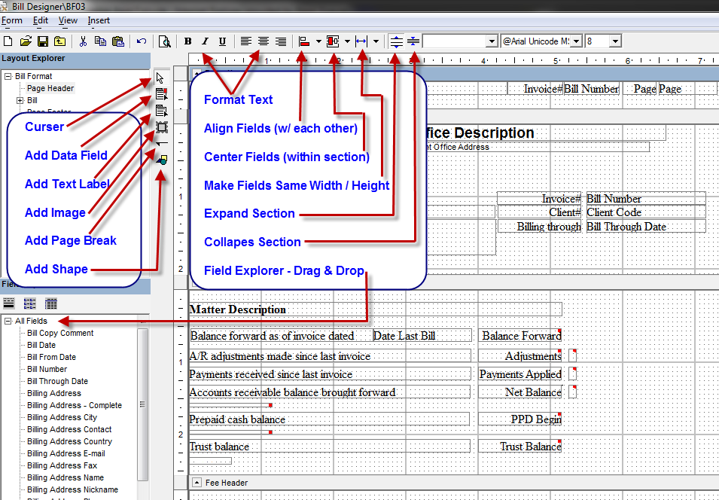Toggle Underline text formatting
This screenshot has height=500, width=719.
(x=222, y=41)
